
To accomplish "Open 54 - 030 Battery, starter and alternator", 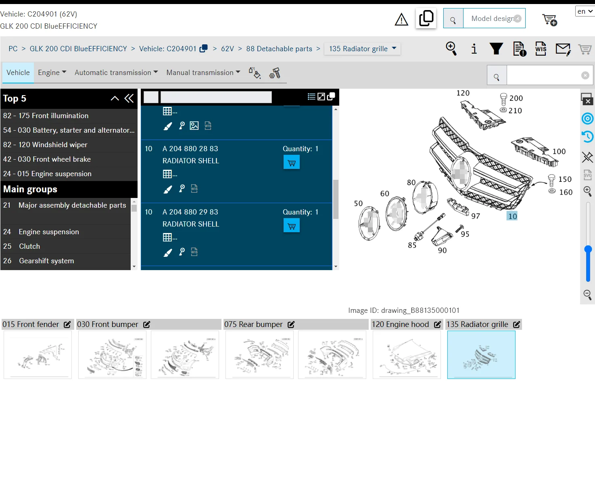I will (69, 130).
